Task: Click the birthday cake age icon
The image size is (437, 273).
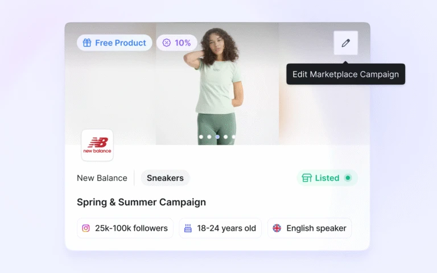Action: pyautogui.click(x=188, y=228)
